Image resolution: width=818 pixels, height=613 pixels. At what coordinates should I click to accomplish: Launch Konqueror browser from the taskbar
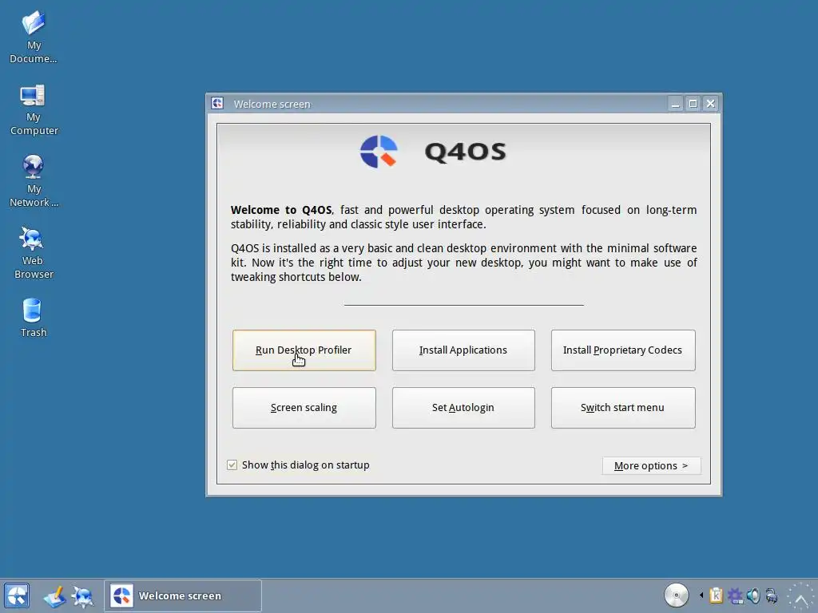(82, 596)
